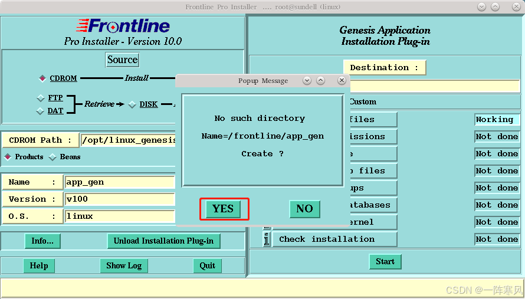
Task: Click Unload Installation Plug-in
Action: 164,241
